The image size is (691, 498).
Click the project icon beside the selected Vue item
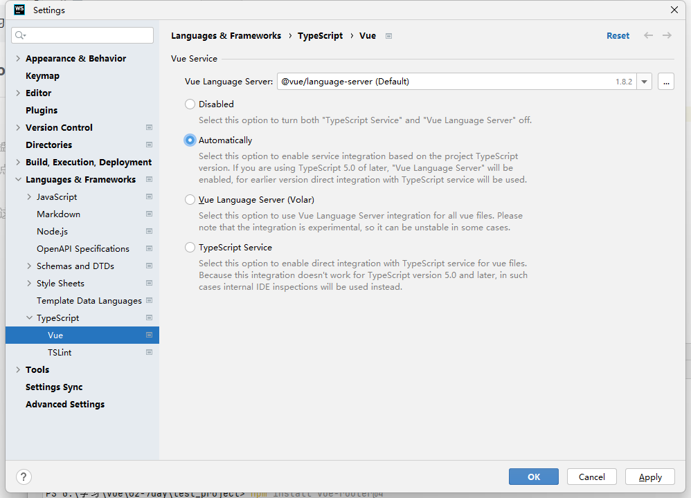pos(150,335)
